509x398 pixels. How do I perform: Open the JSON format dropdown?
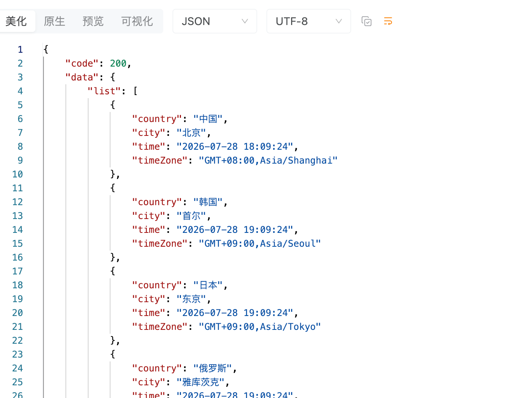click(x=215, y=21)
